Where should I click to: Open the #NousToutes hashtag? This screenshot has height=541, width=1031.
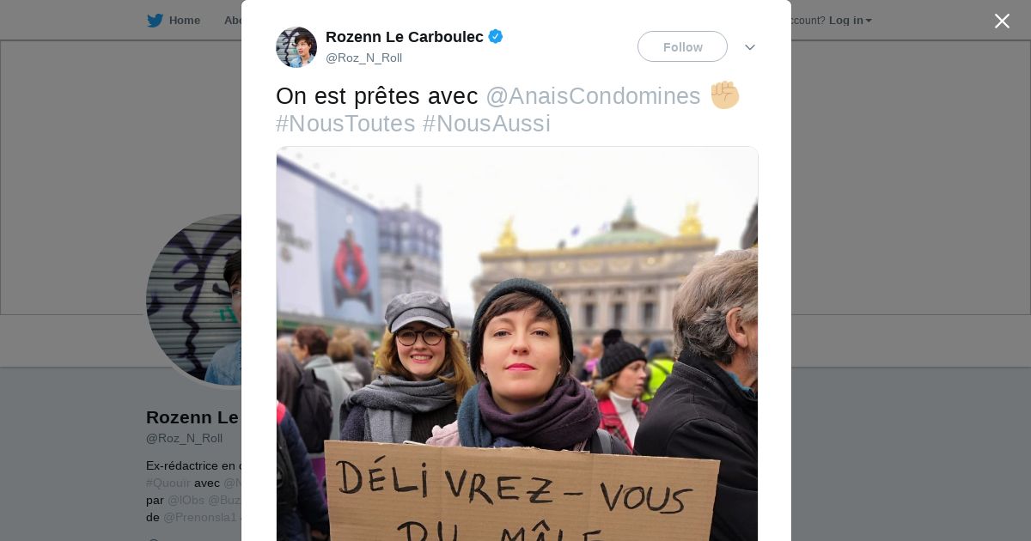pos(345,124)
